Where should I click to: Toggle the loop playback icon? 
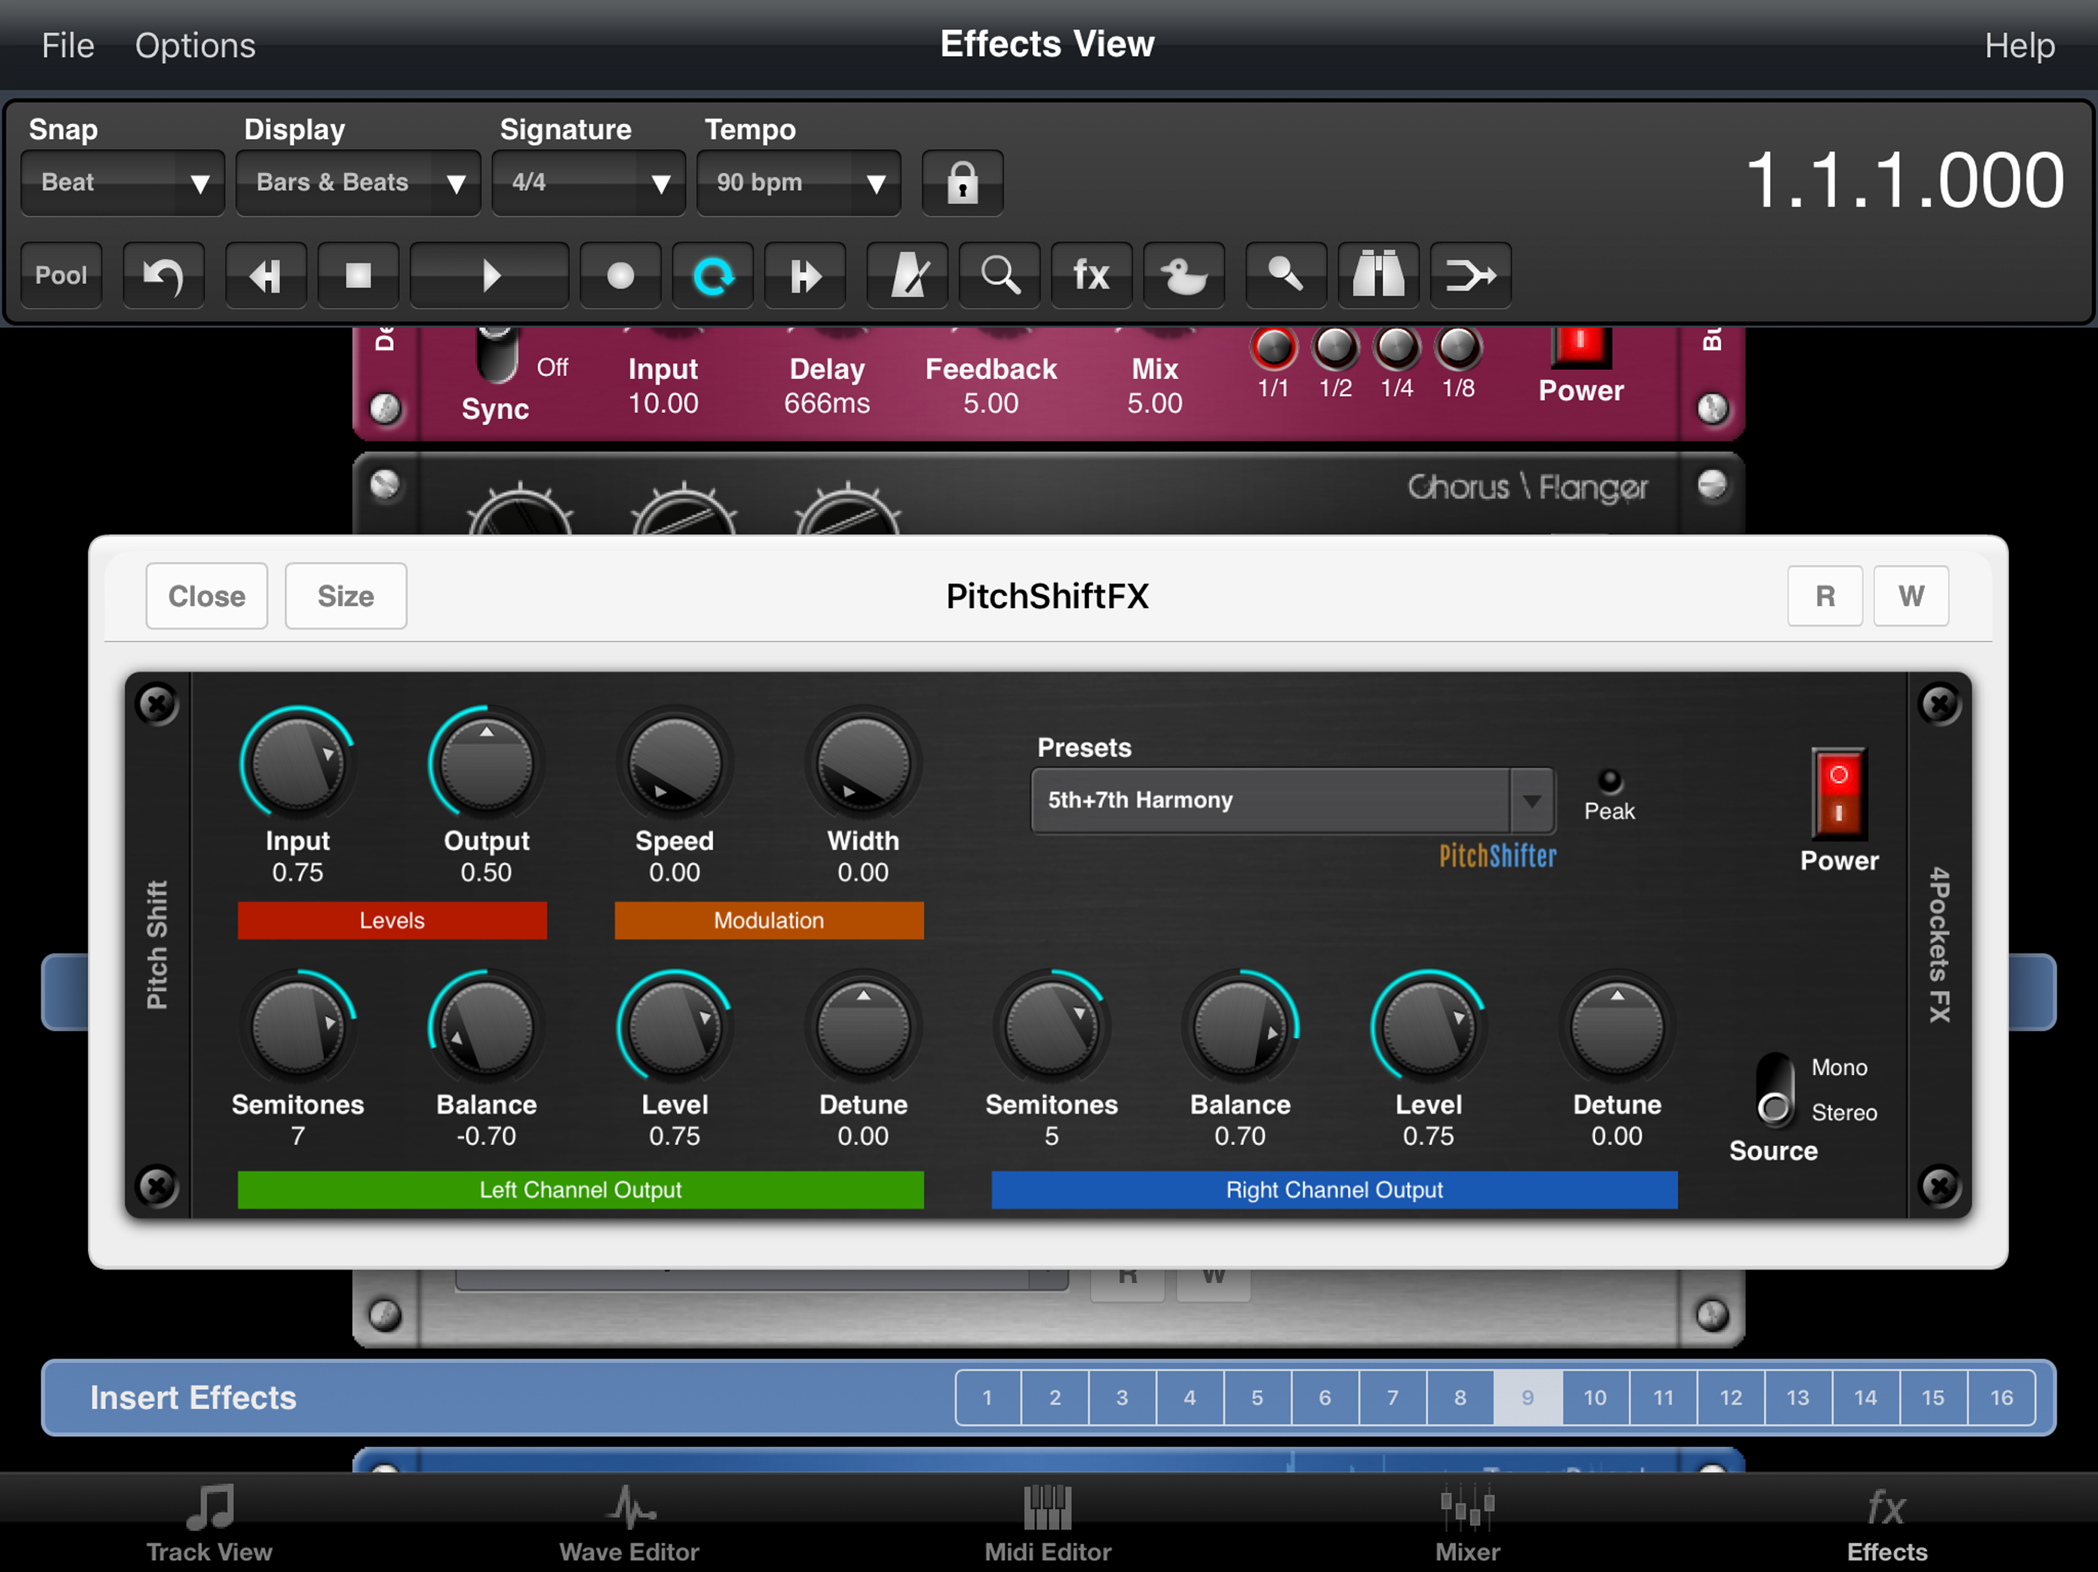pos(713,276)
